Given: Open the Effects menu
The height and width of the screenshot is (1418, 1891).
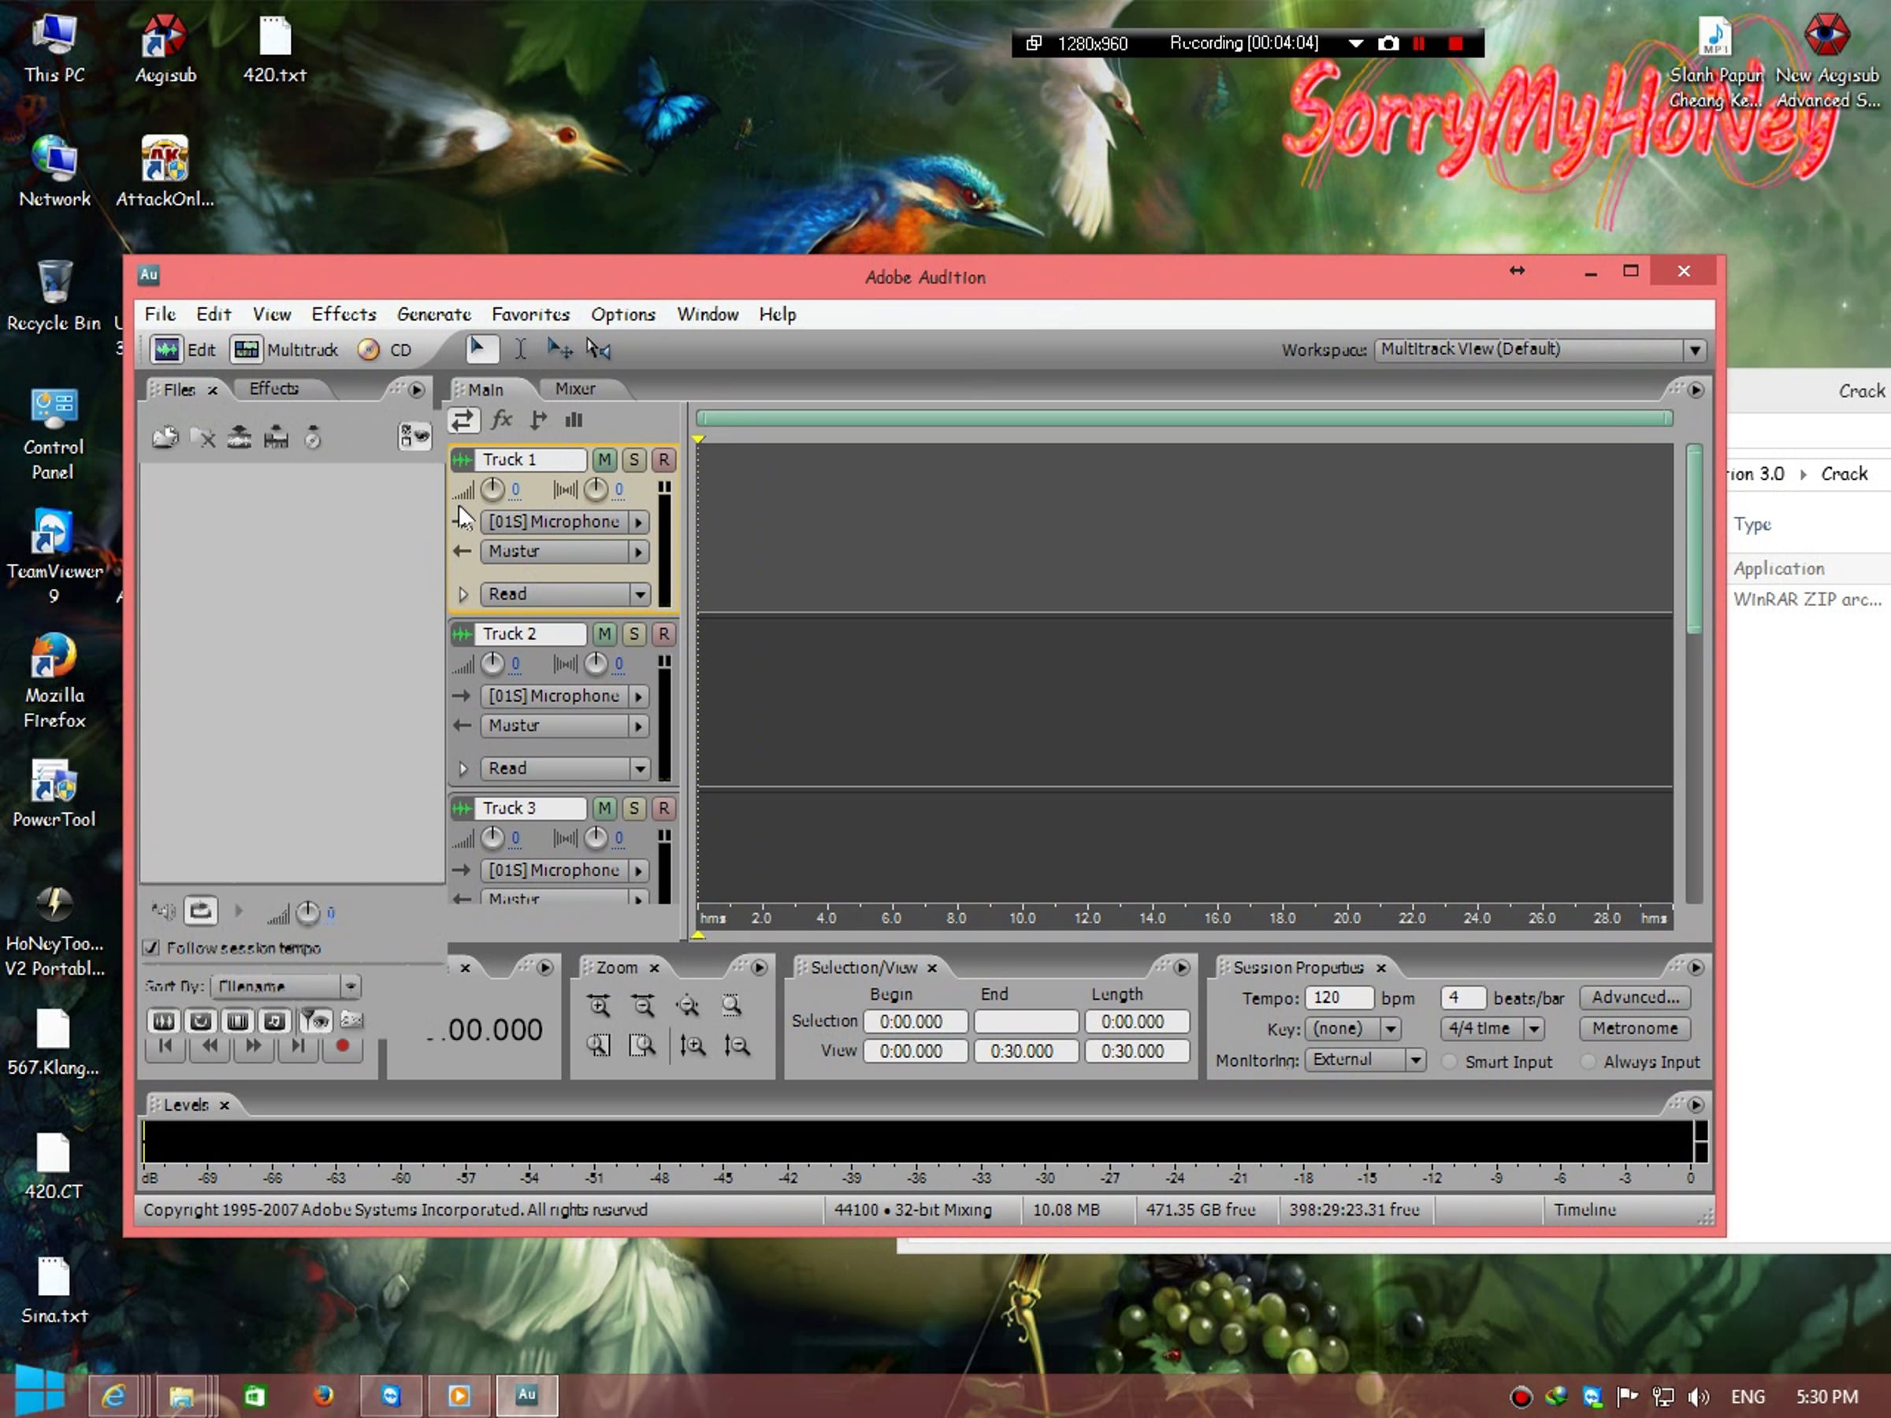Looking at the screenshot, I should (343, 314).
